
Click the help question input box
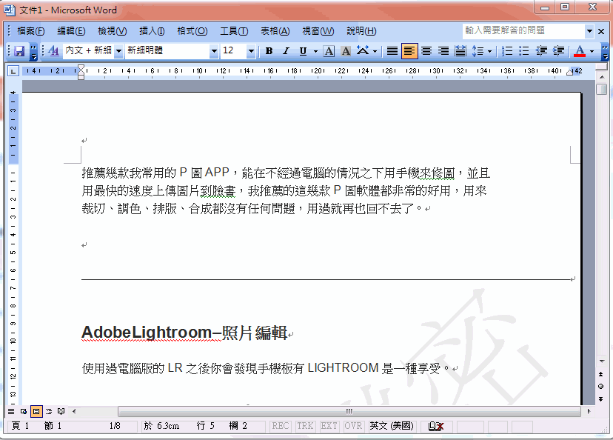[x=524, y=30]
